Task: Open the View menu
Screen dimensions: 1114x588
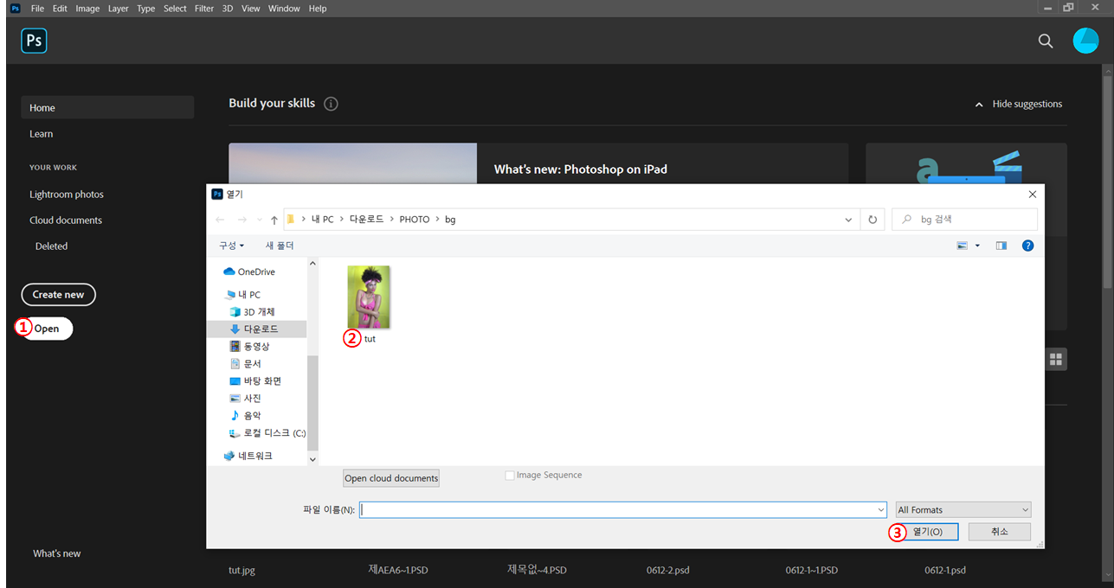Action: click(250, 8)
